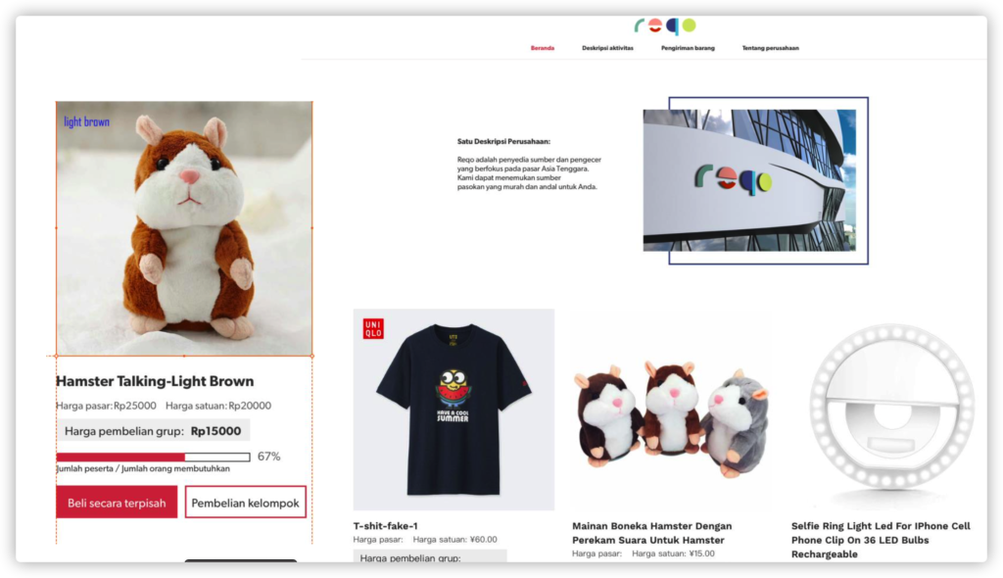
Task: Click the reqo building photo
Action: pos(749,180)
